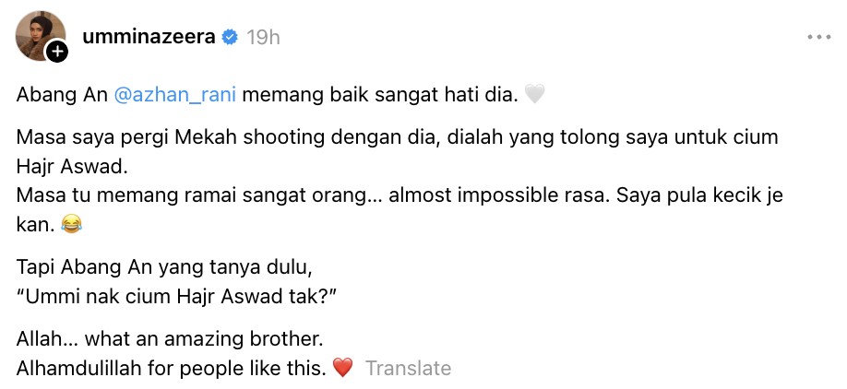
Task: Open the three-dot more options menu
Action: click(x=818, y=38)
